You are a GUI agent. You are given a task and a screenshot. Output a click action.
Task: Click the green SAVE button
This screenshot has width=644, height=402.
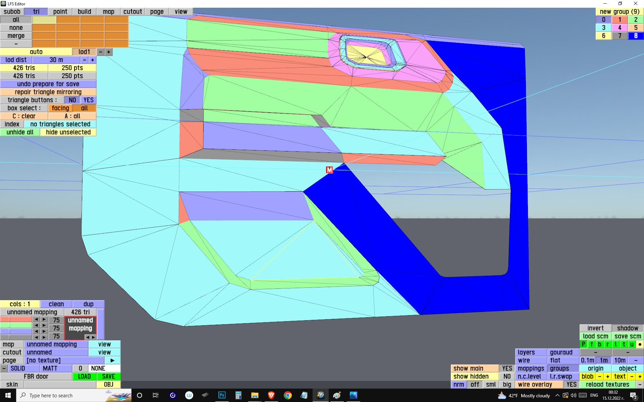click(108, 376)
